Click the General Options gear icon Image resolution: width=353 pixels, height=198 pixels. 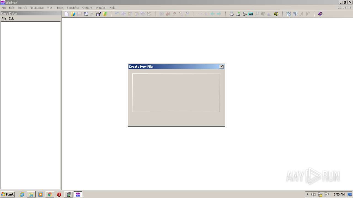[276, 14]
